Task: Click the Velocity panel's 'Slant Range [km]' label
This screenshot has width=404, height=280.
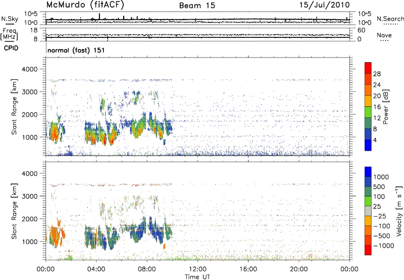Action: tap(15, 211)
